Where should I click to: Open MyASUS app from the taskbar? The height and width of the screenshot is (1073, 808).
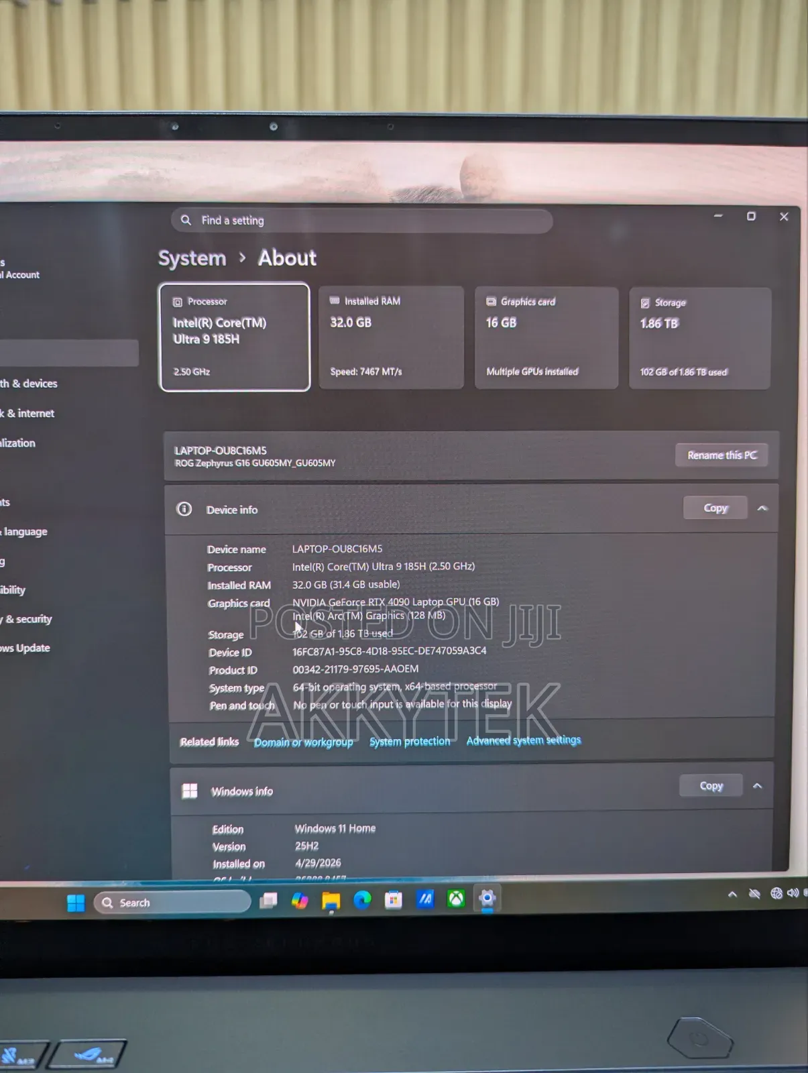tap(425, 899)
